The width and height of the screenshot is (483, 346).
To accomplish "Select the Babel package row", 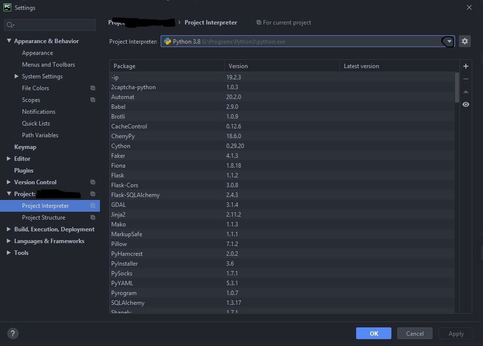I will click(x=282, y=107).
